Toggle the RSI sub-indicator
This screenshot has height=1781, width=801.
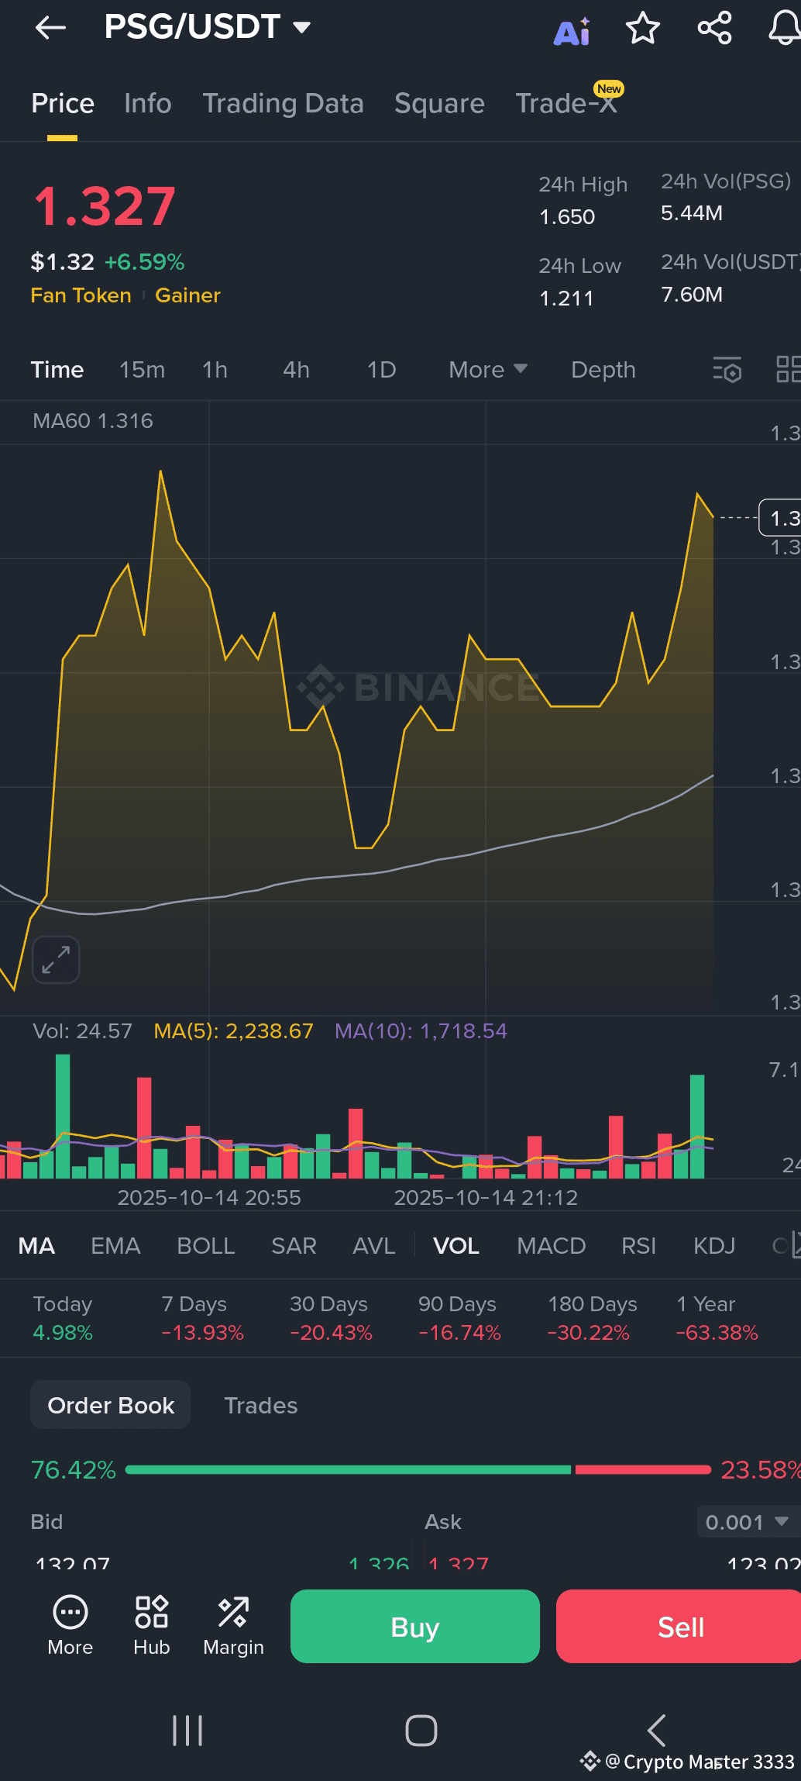pos(638,1246)
